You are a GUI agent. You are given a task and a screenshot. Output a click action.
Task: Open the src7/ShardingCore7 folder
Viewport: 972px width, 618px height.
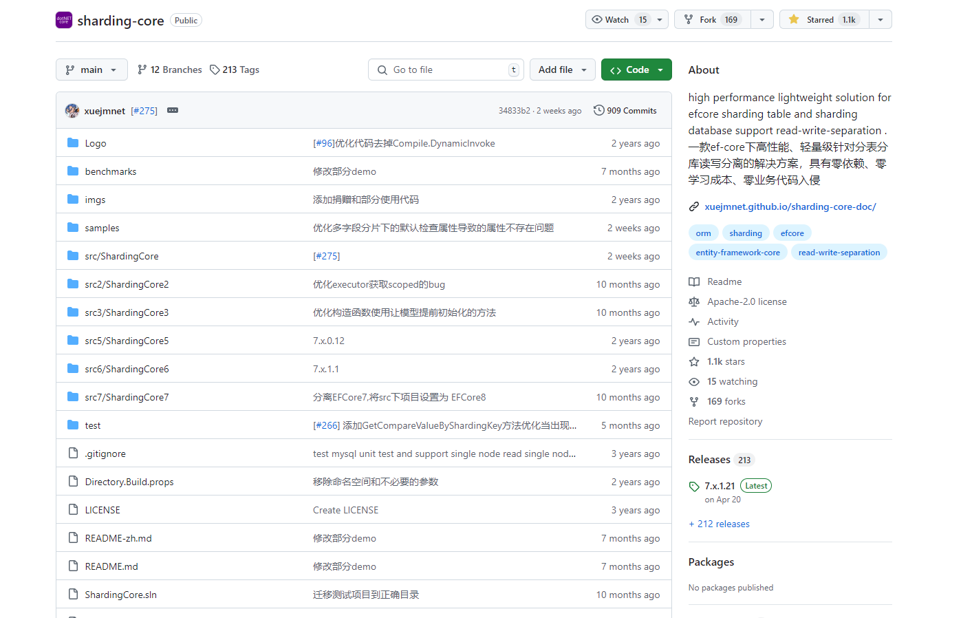pyautogui.click(x=127, y=397)
